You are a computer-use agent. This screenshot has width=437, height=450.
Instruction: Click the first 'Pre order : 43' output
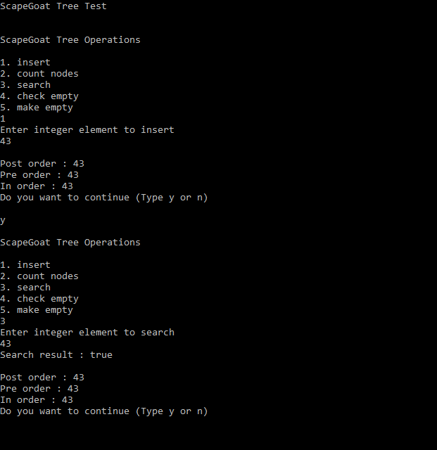pyautogui.click(x=39, y=175)
